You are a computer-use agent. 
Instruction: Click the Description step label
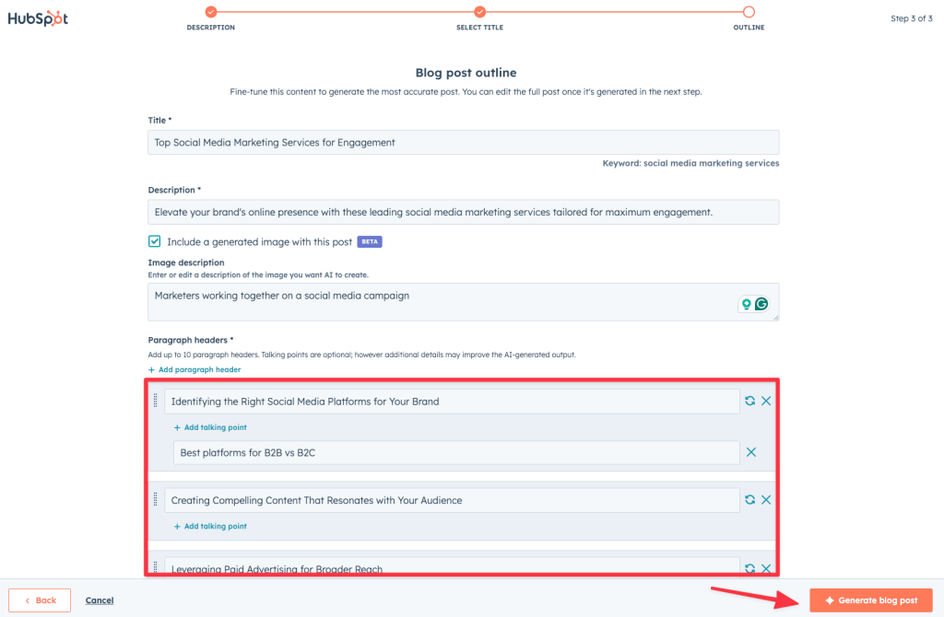(211, 28)
